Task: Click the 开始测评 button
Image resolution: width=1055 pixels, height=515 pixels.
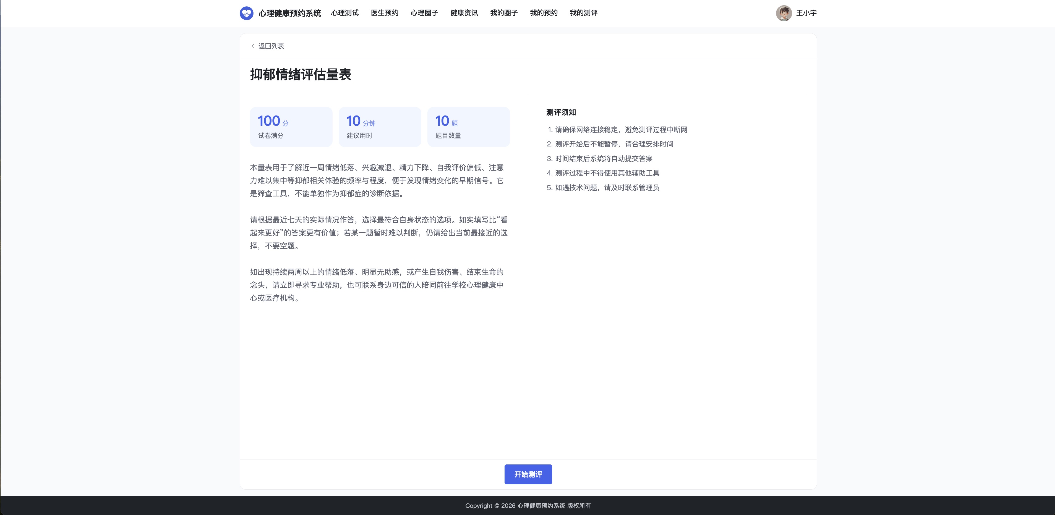Action: click(528, 474)
